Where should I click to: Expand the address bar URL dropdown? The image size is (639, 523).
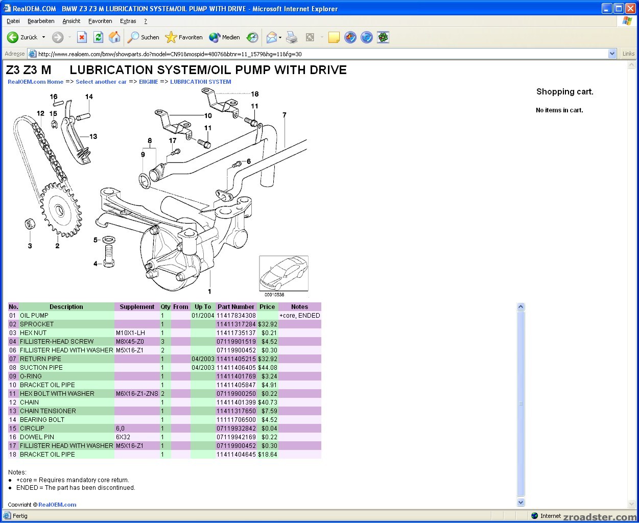pyautogui.click(x=612, y=54)
